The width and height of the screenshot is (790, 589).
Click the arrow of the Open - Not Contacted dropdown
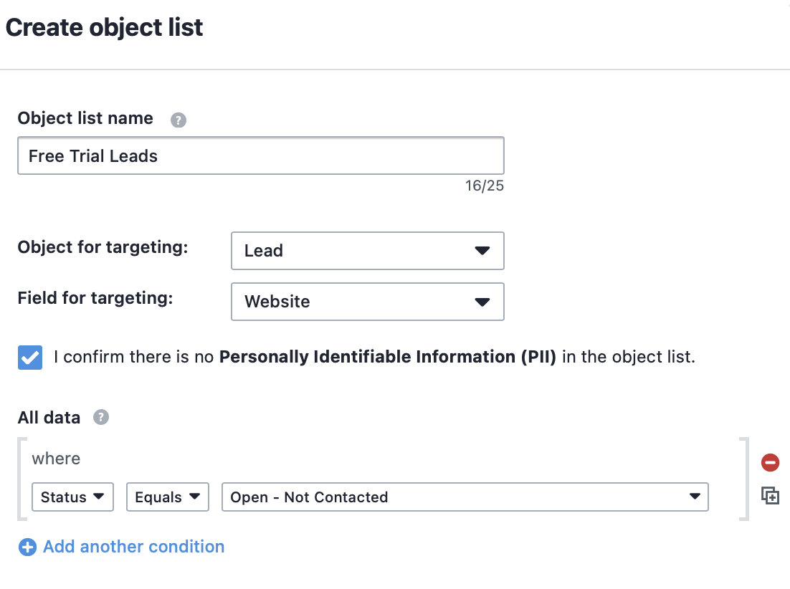point(695,497)
